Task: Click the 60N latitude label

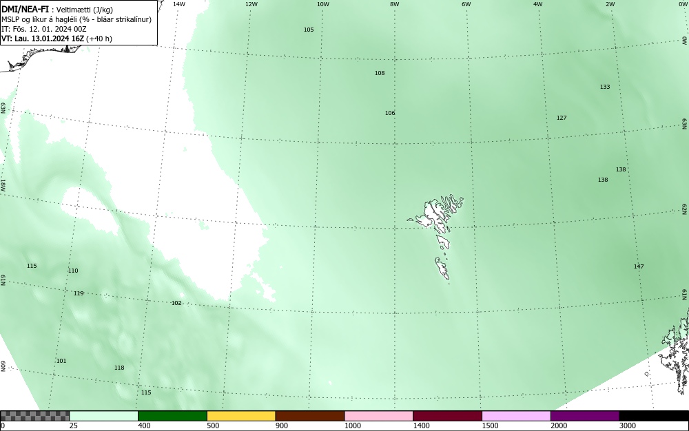Action: (3, 366)
